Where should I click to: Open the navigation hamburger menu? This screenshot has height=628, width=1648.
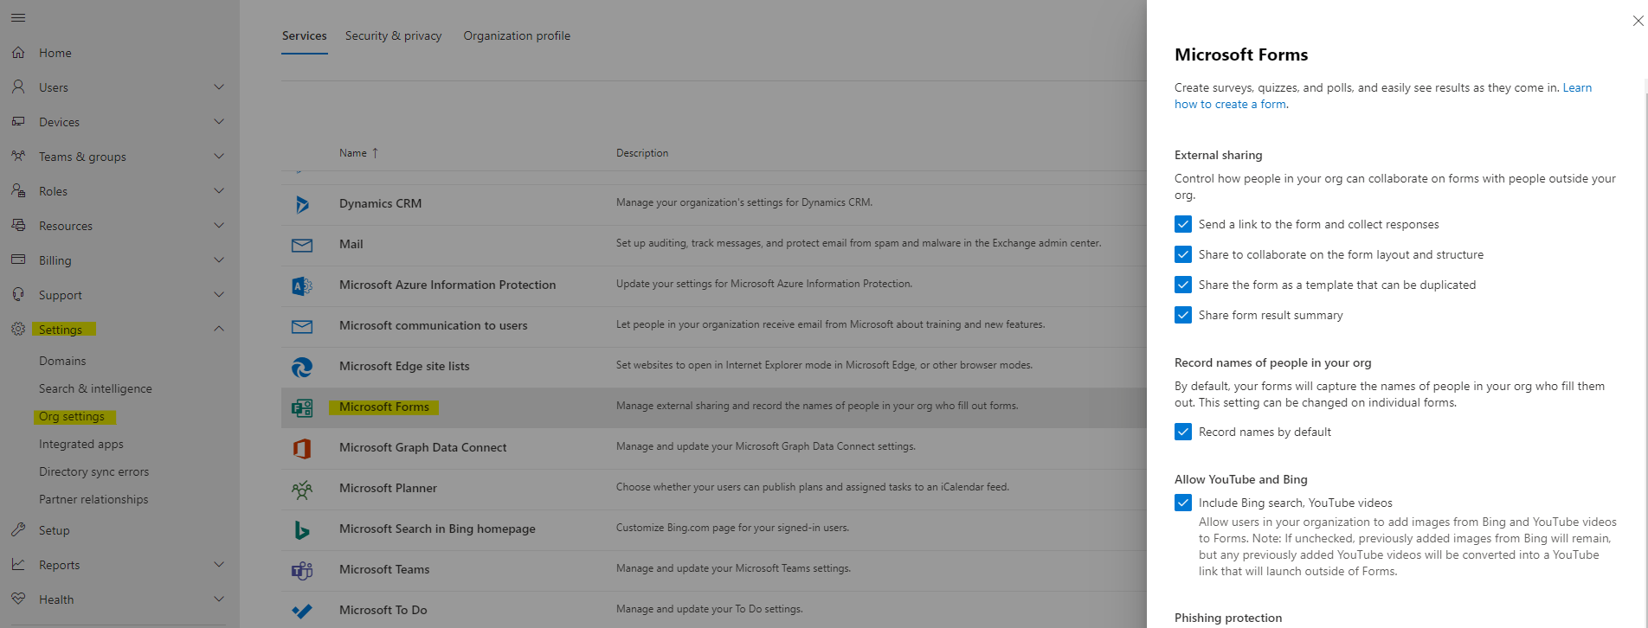(18, 17)
